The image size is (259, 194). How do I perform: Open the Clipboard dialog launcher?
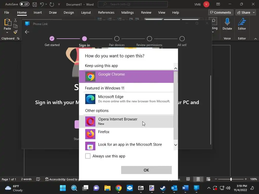18,38
